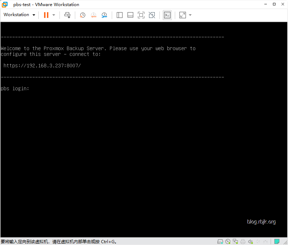Pause the virtual machine

46,15
